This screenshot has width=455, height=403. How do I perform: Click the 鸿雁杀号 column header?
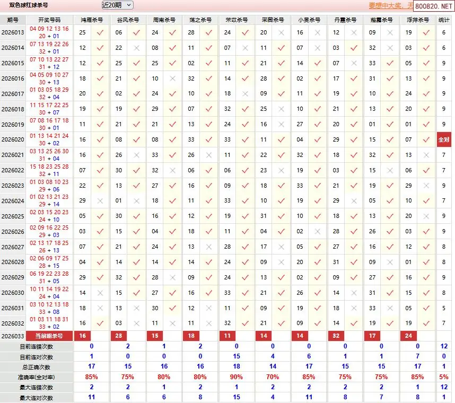point(92,20)
